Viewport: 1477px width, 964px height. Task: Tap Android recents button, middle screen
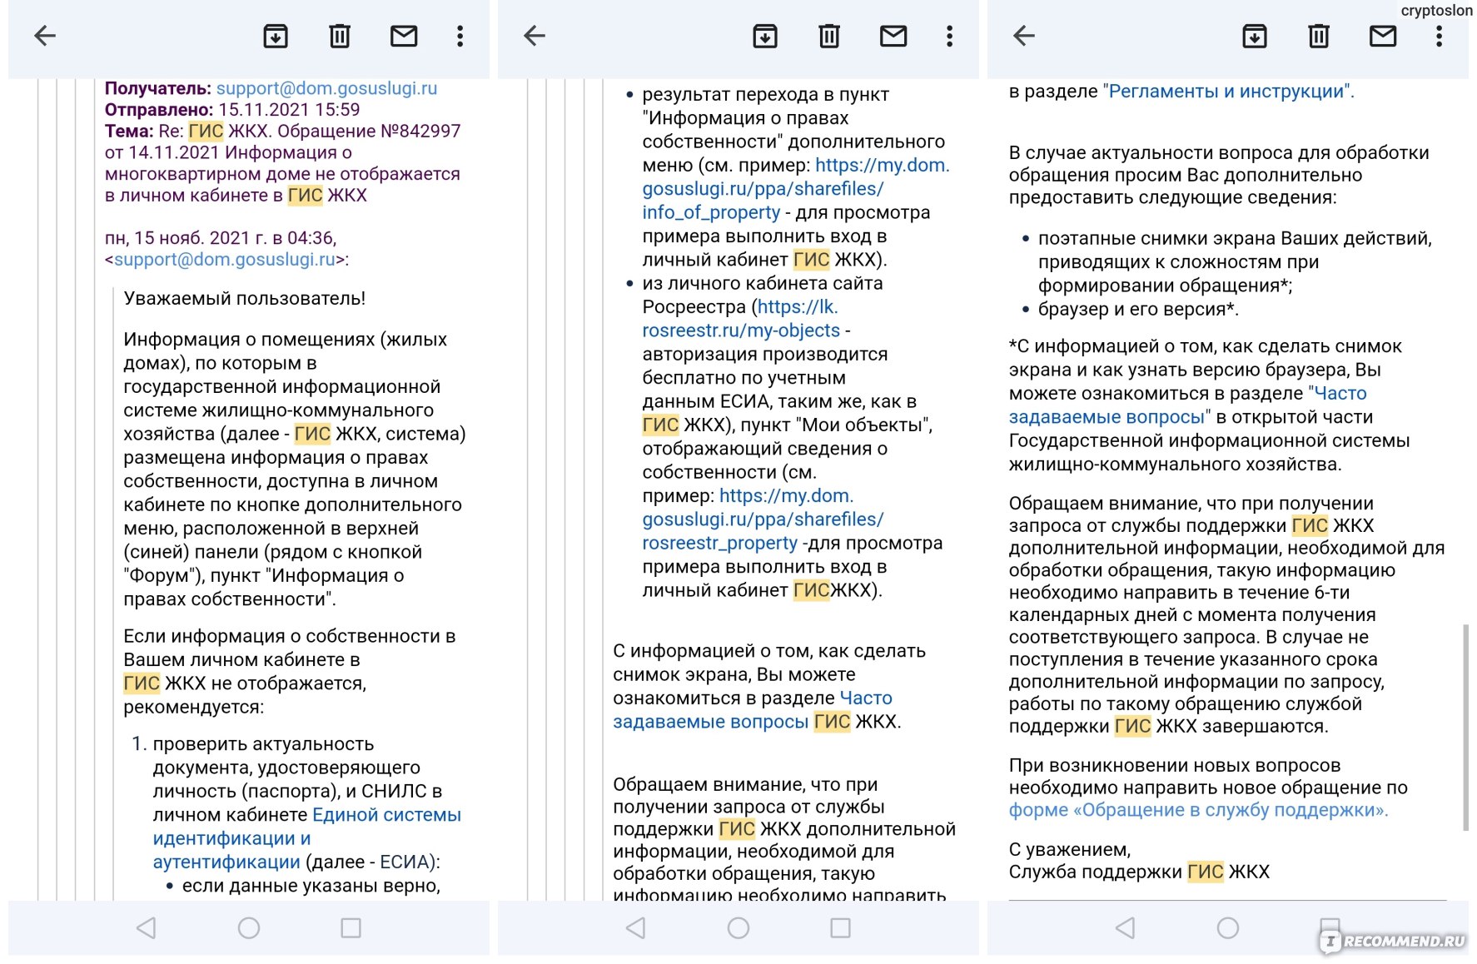[841, 927]
